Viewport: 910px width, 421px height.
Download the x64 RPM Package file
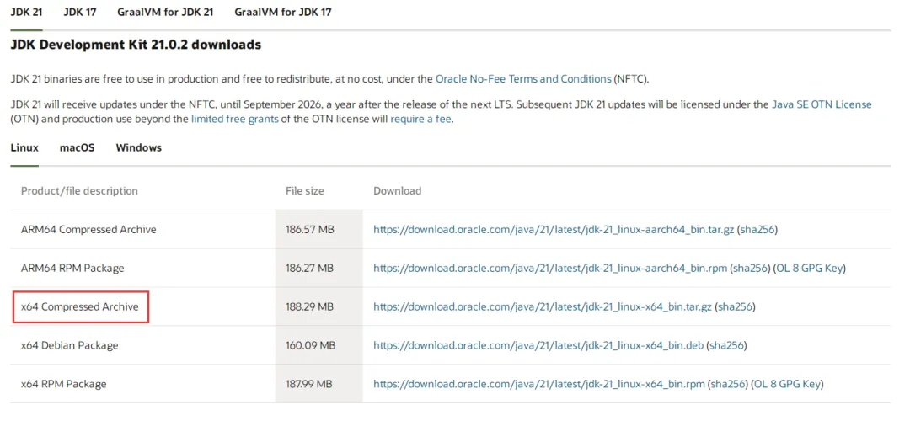click(x=539, y=384)
